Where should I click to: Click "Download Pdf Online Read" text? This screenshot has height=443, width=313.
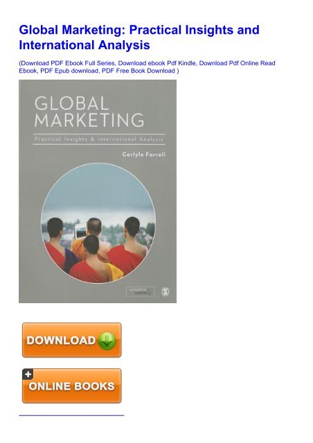point(237,63)
